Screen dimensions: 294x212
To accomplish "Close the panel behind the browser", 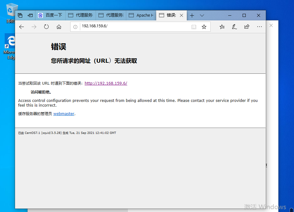I will [x=271, y=25].
